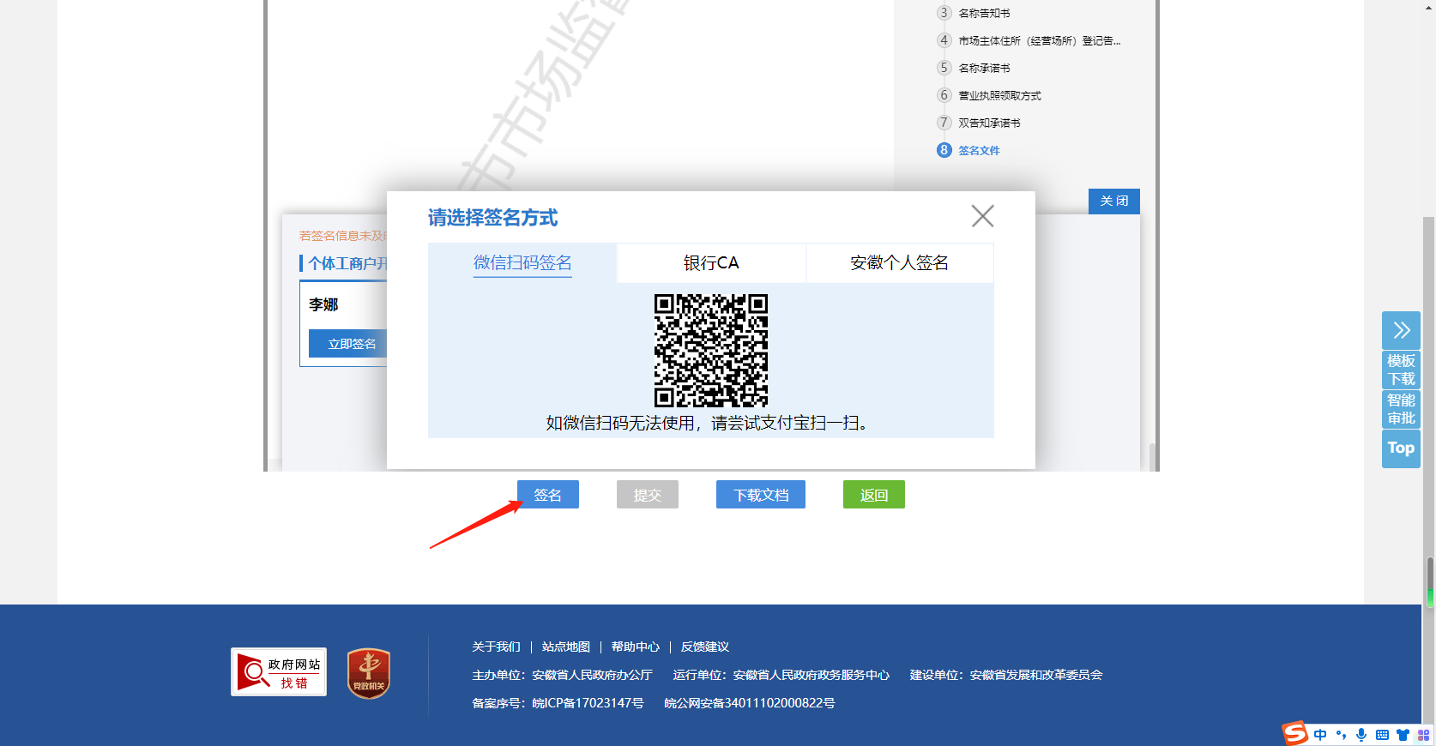Click the WeChat signing QR code
Screen dimensions: 1436x746
[711, 350]
